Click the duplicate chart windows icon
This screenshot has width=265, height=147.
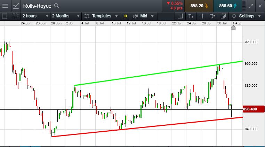(223, 16)
